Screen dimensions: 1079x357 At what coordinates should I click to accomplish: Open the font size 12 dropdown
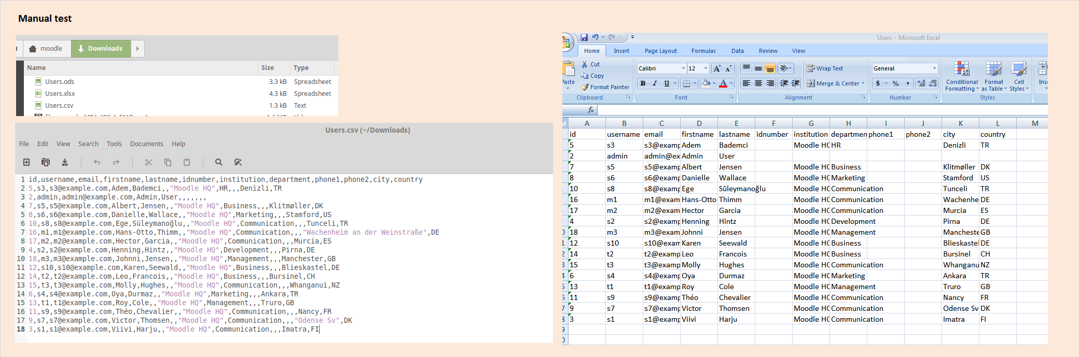[706, 68]
